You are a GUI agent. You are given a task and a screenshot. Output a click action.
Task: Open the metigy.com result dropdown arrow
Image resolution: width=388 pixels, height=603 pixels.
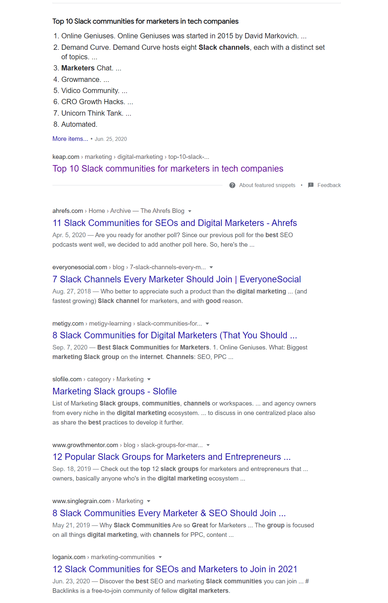(207, 324)
